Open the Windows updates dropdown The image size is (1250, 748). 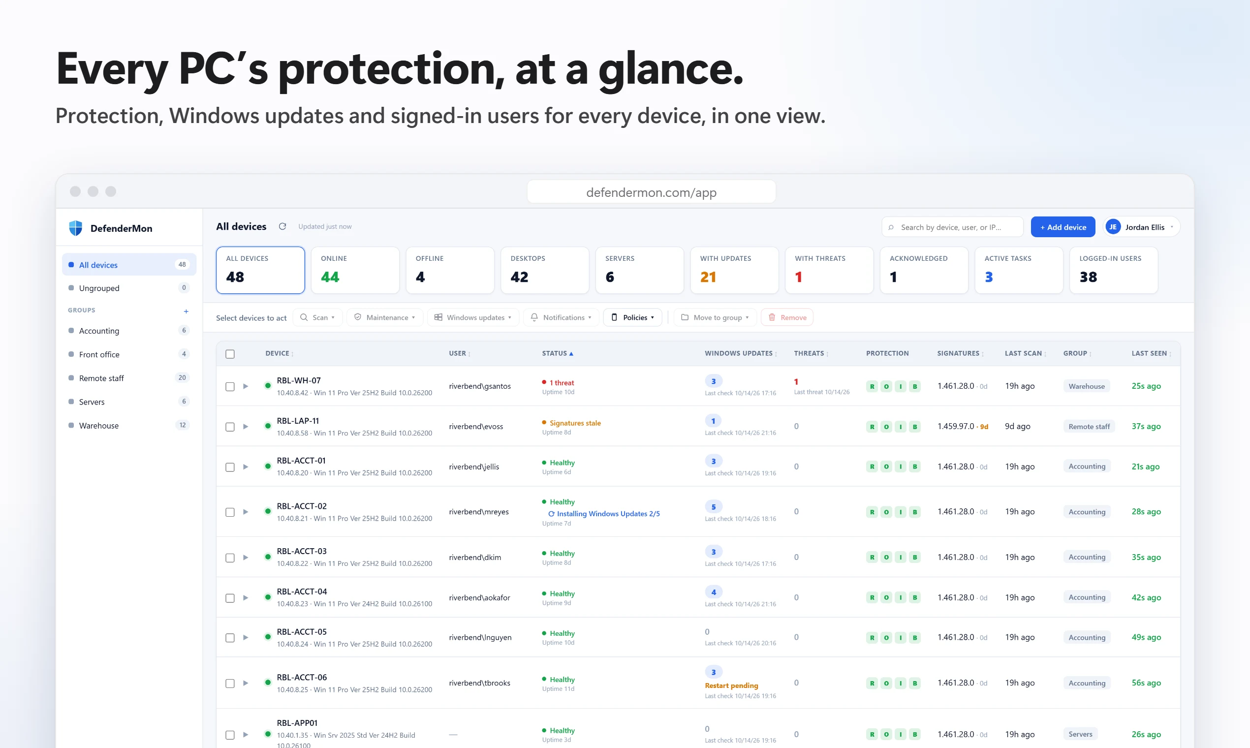click(473, 317)
